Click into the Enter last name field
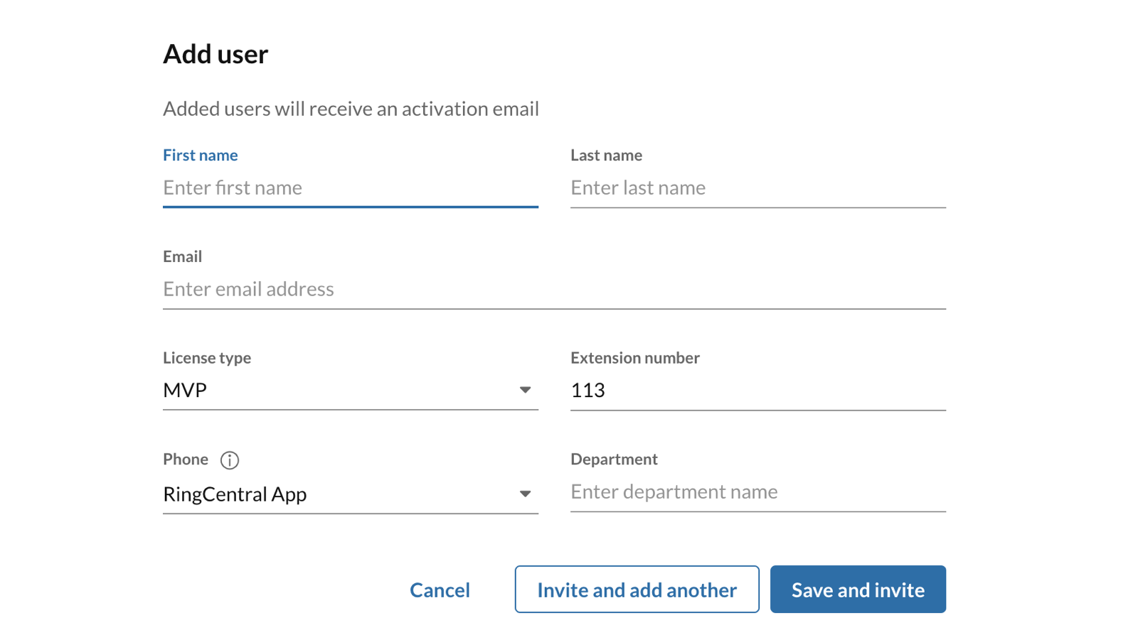The height and width of the screenshot is (625, 1138). (x=757, y=187)
